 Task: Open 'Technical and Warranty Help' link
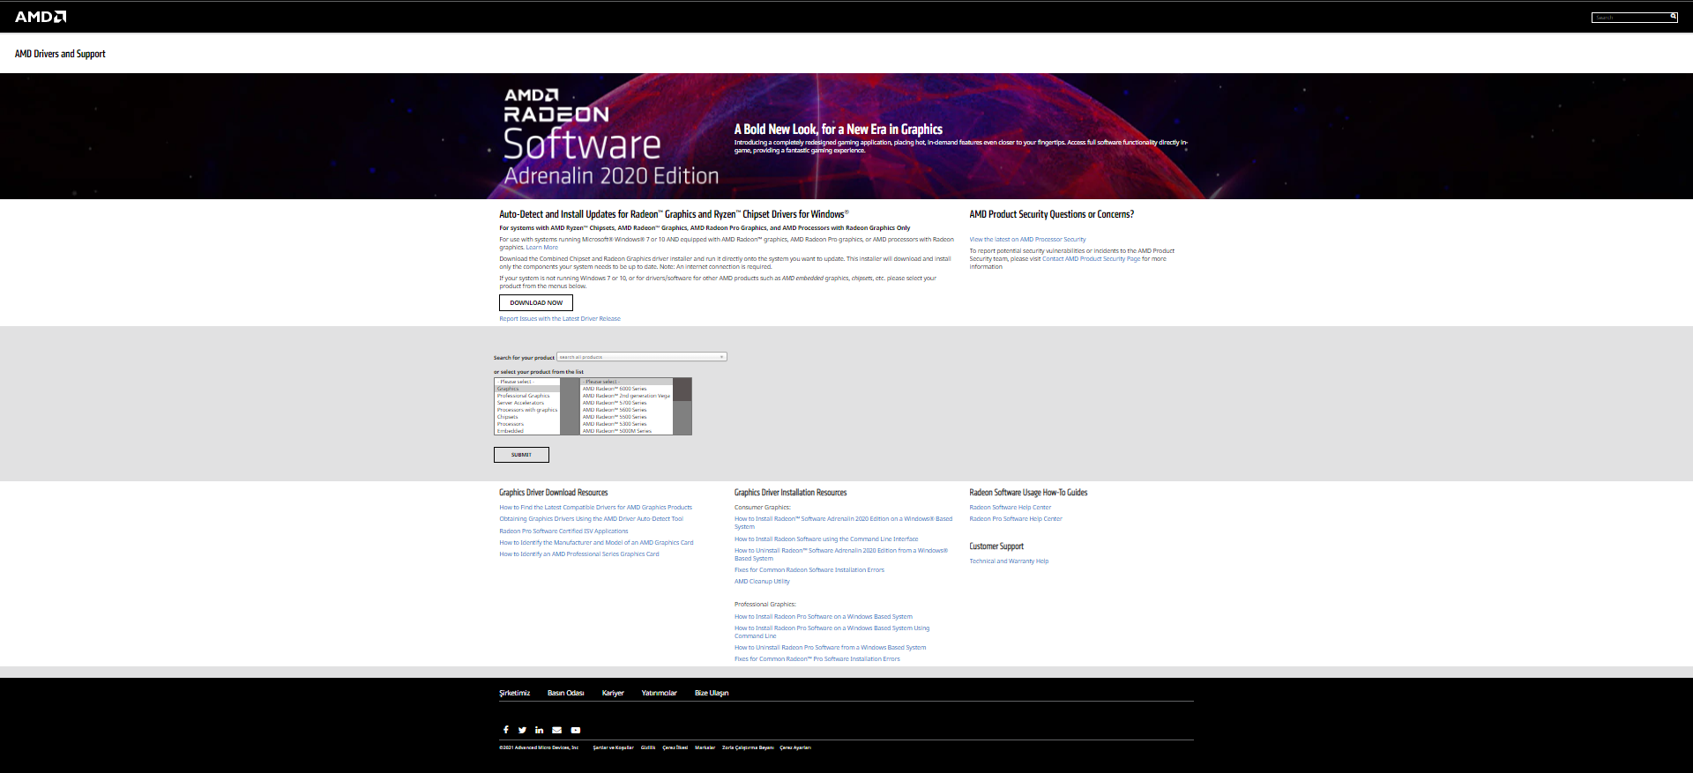(x=1010, y=561)
